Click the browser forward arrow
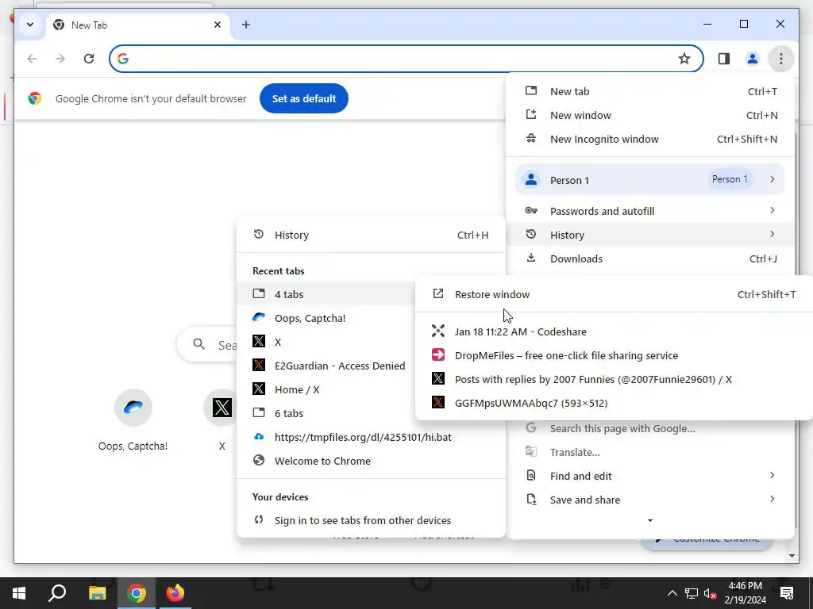Screen dimensions: 813x609 click(x=60, y=59)
